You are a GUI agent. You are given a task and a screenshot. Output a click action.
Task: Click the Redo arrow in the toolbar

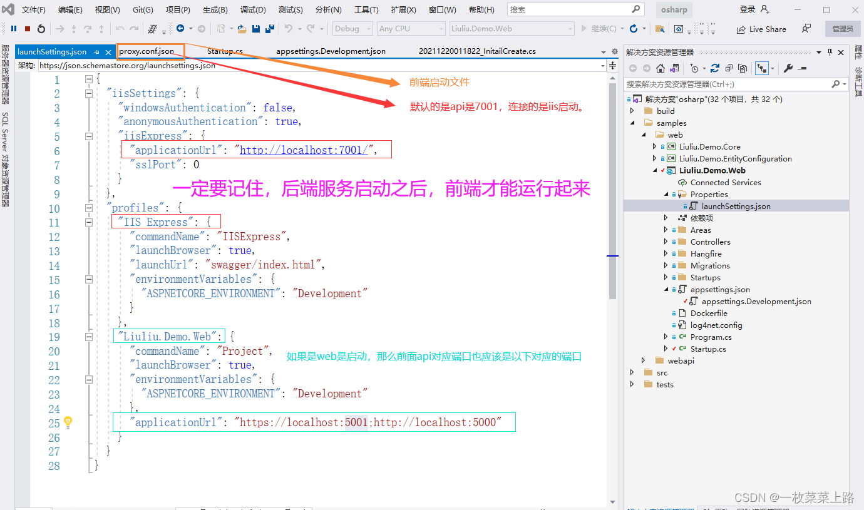pos(310,29)
